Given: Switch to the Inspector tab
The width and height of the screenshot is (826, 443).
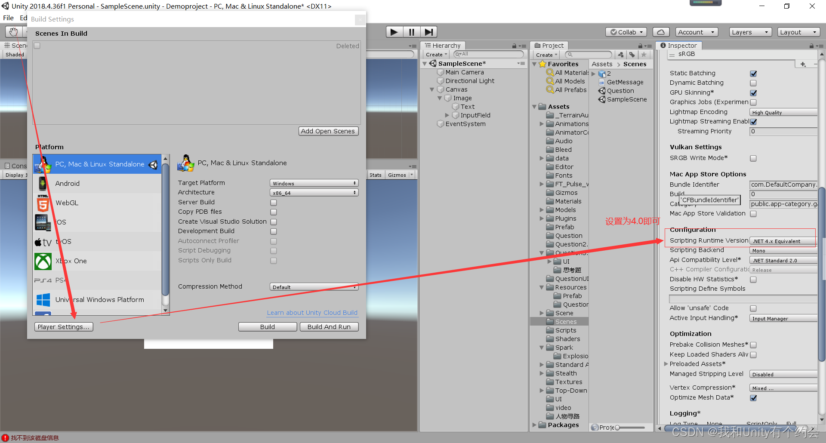Looking at the screenshot, I should point(678,46).
